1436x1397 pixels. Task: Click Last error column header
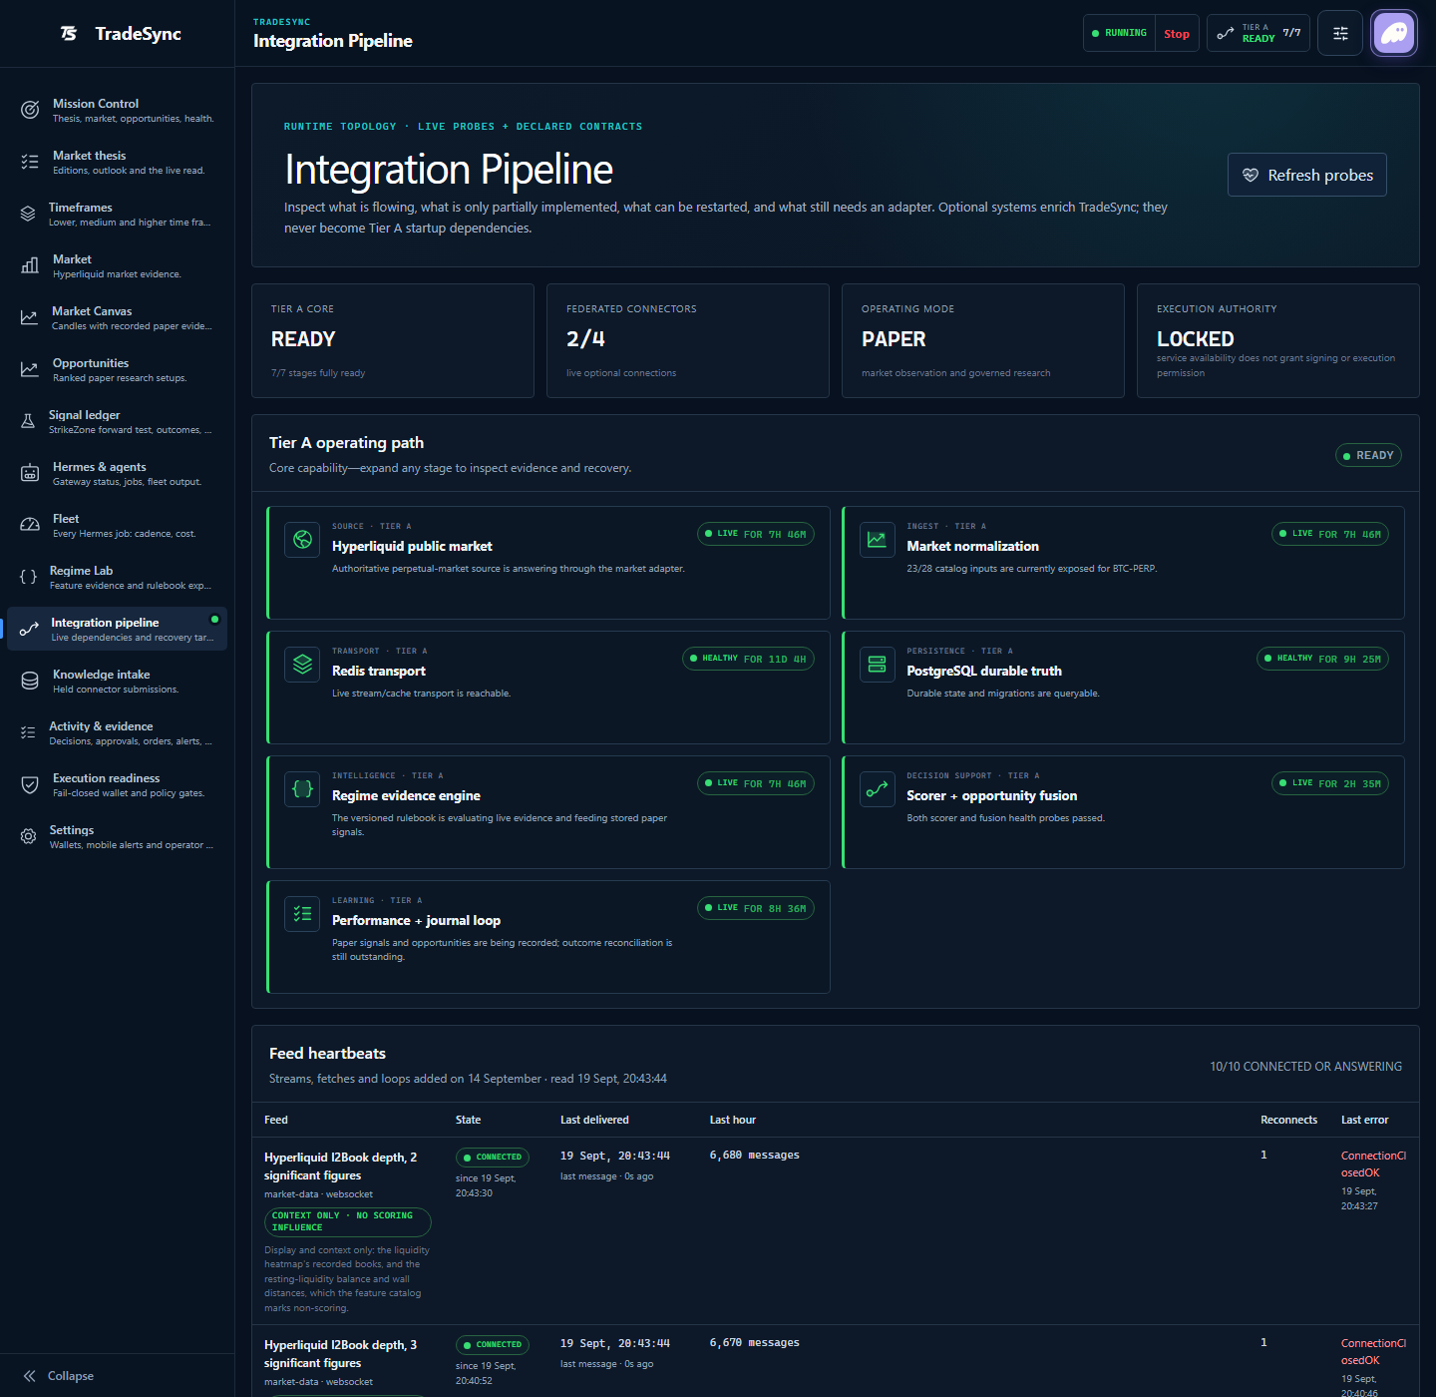(x=1364, y=1120)
